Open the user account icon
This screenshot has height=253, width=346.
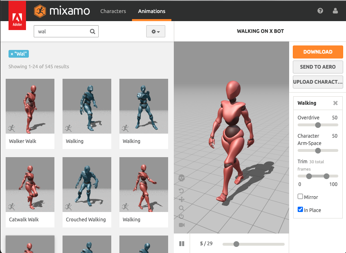tap(335, 11)
